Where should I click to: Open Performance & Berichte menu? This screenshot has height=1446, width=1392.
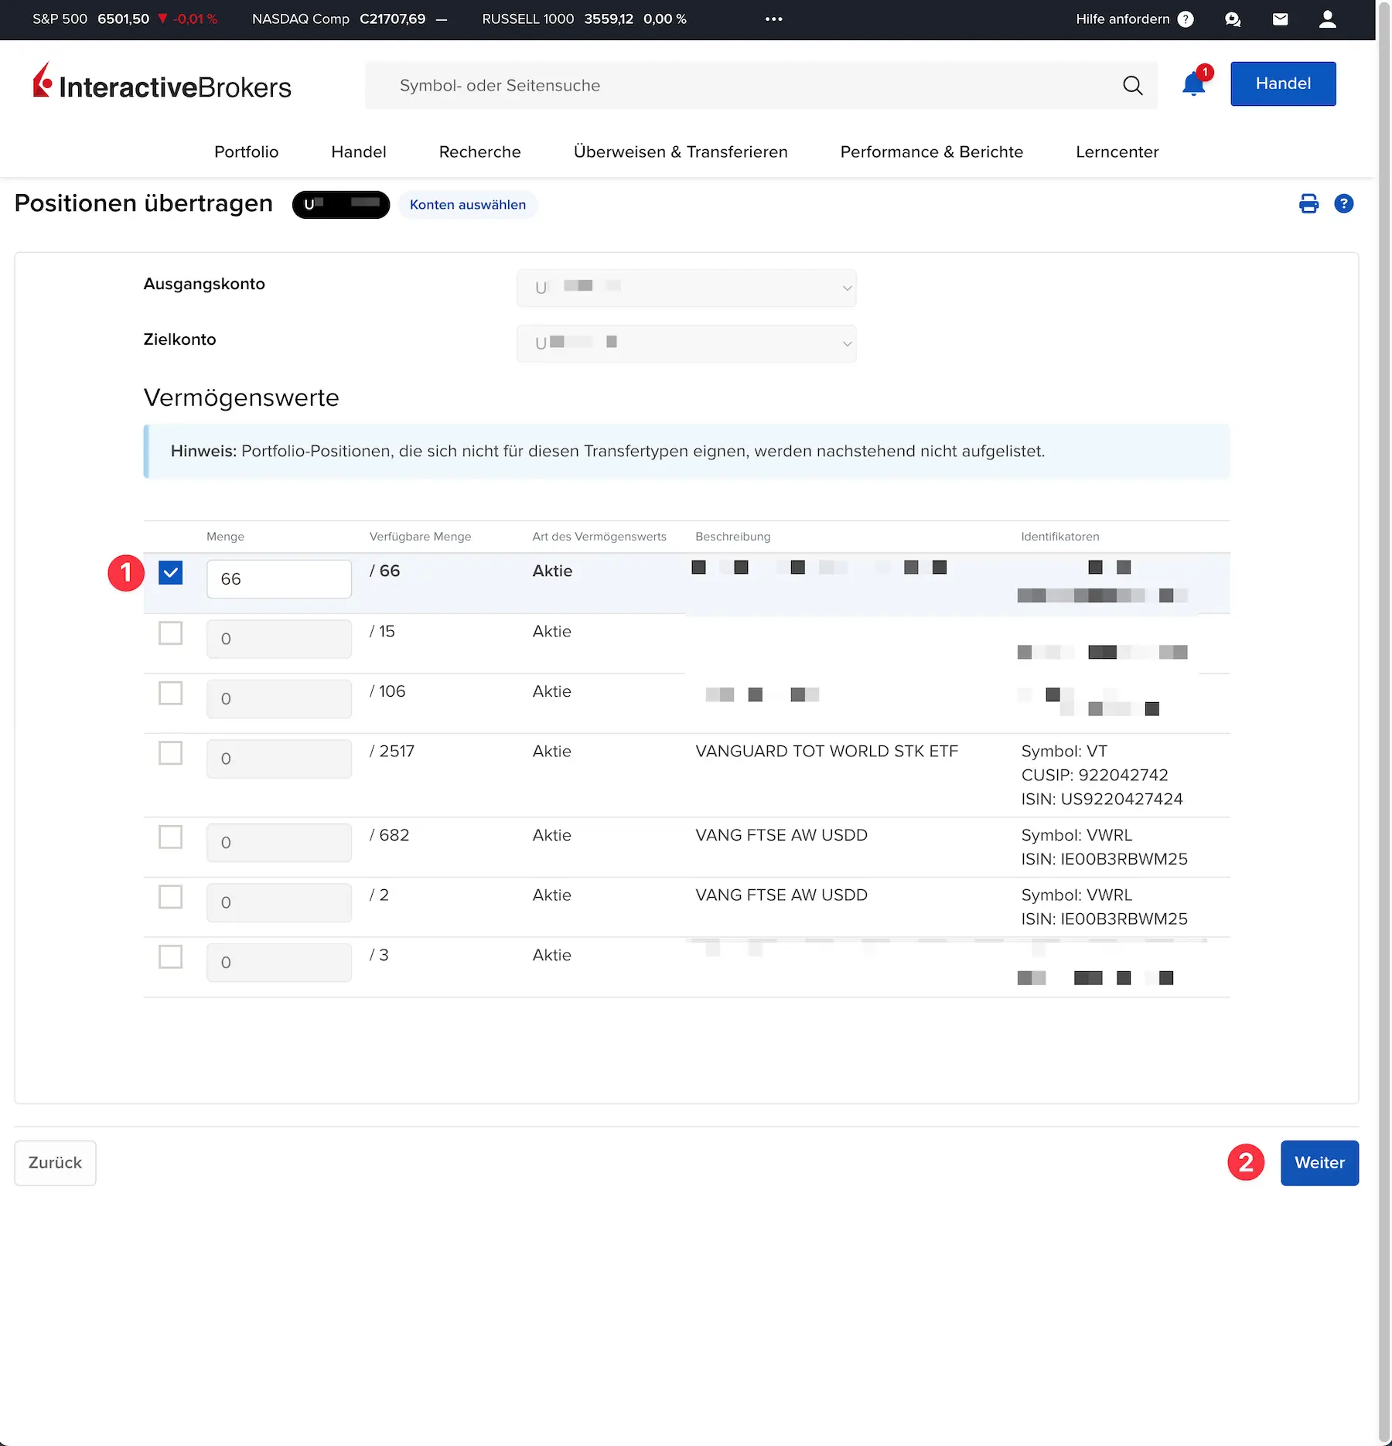pos(932,152)
